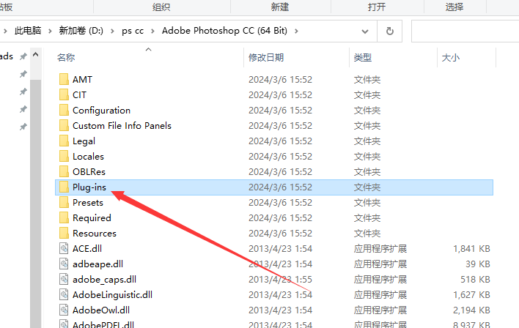519x328 pixels.
Task: Expand the chevron after ps cc in the path
Action: click(152, 31)
